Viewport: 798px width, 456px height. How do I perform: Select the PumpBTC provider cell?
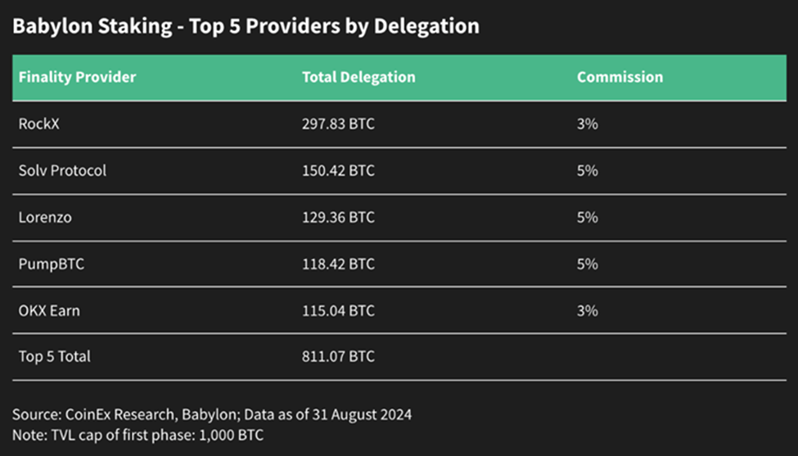(52, 264)
